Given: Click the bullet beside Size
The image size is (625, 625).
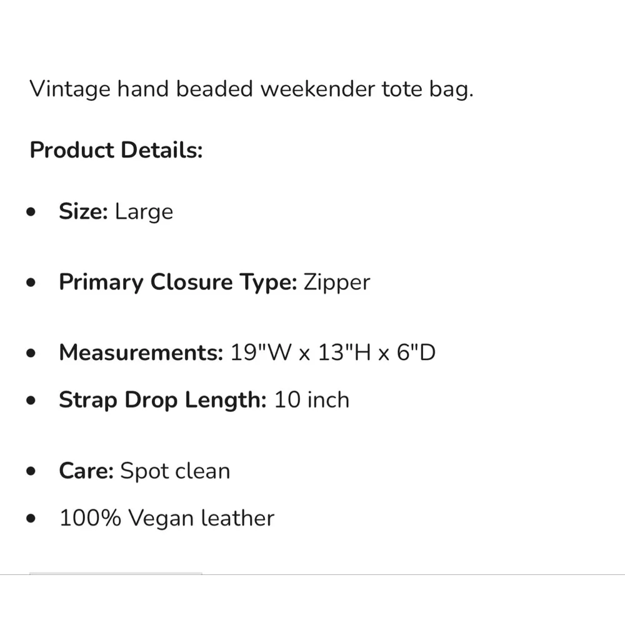Looking at the screenshot, I should [x=31, y=212].
